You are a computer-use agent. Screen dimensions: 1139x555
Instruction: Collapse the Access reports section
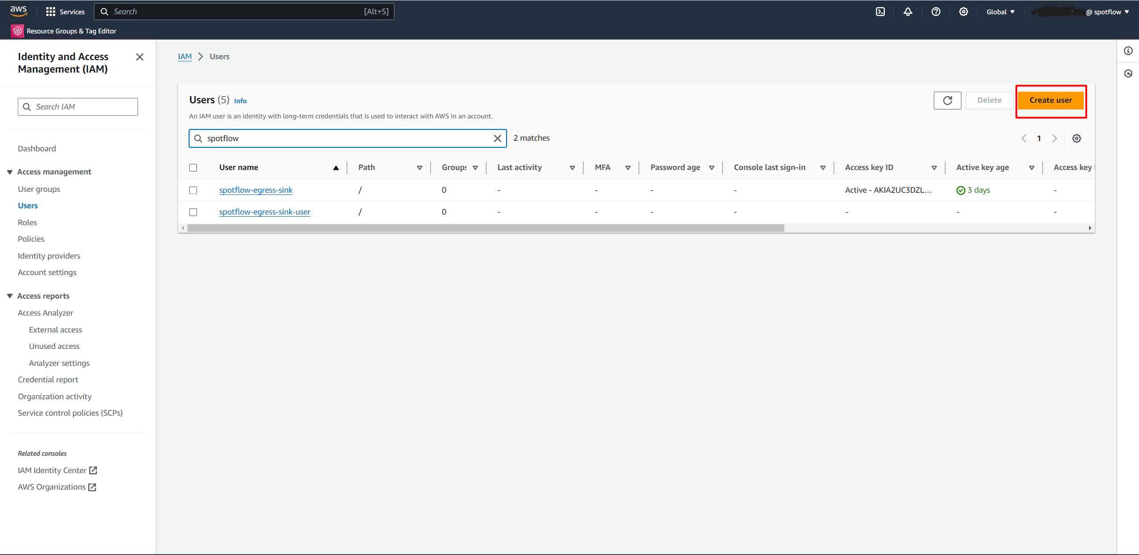coord(10,296)
